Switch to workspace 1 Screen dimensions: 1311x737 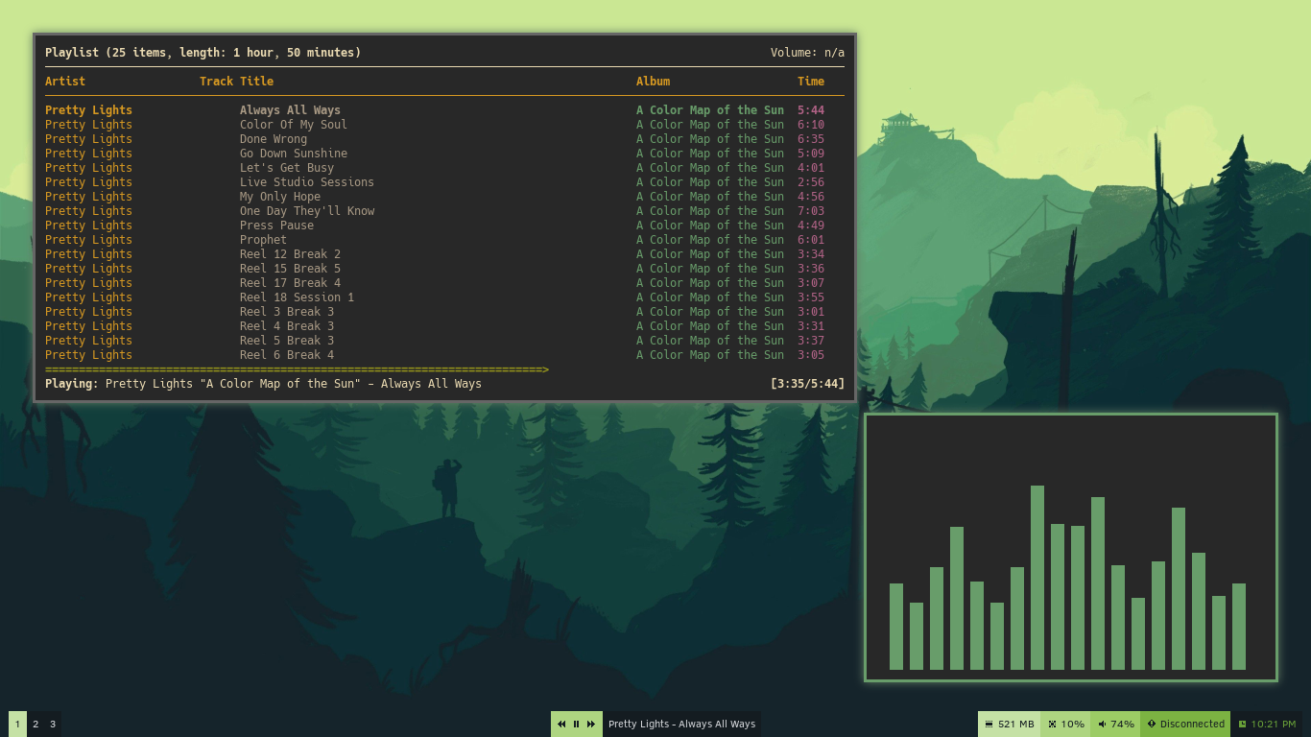(x=17, y=725)
